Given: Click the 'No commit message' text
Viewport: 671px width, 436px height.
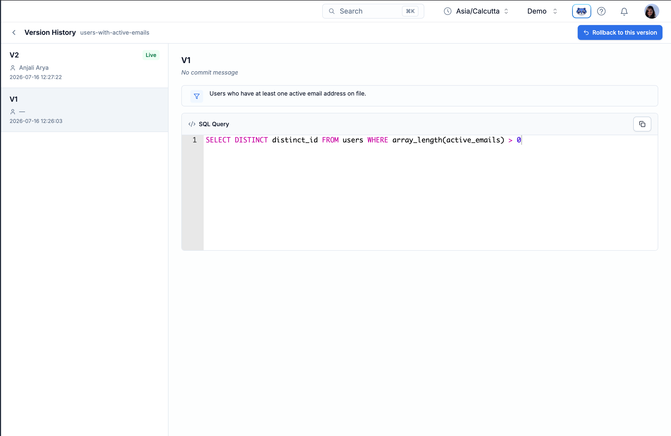Looking at the screenshot, I should pyautogui.click(x=209, y=72).
